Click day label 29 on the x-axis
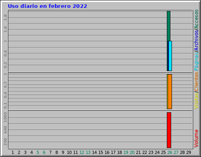Viewport: 201px width, 157px height. (188, 152)
